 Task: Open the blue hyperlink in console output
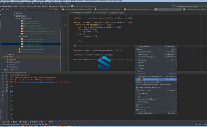point(36,82)
